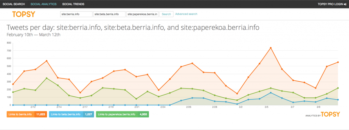Viewport: 349px width, 130px height.
Task: Click the orange peak point near 3/5
Action: click(x=271, y=48)
